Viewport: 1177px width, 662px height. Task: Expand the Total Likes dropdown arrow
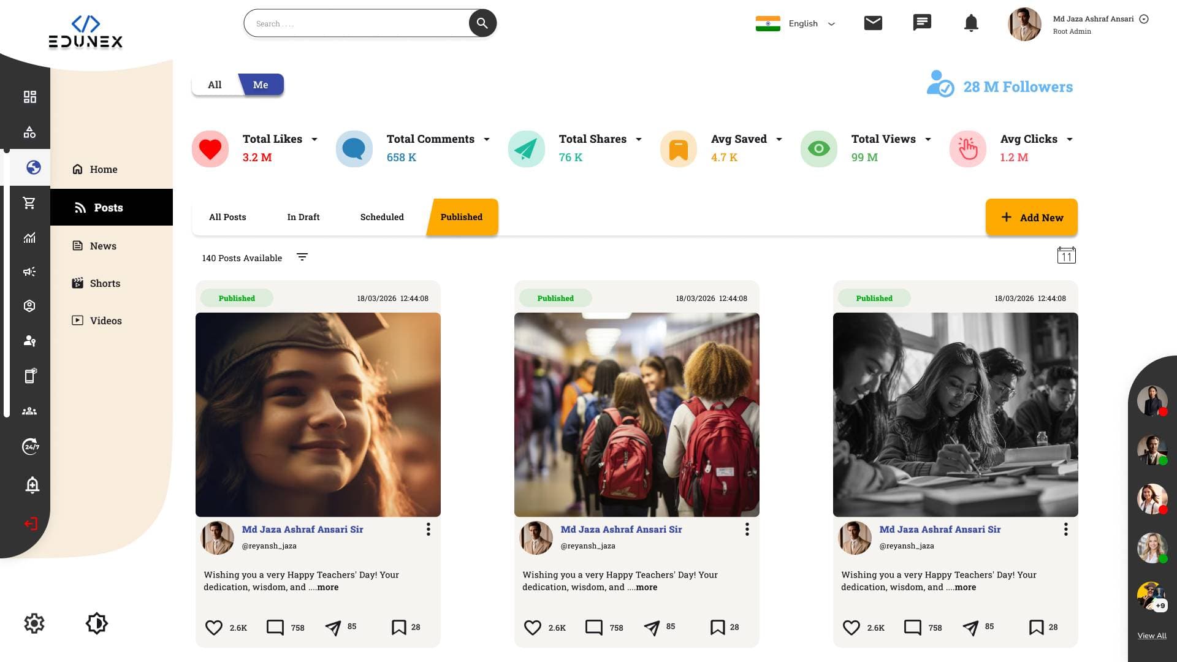(x=314, y=140)
